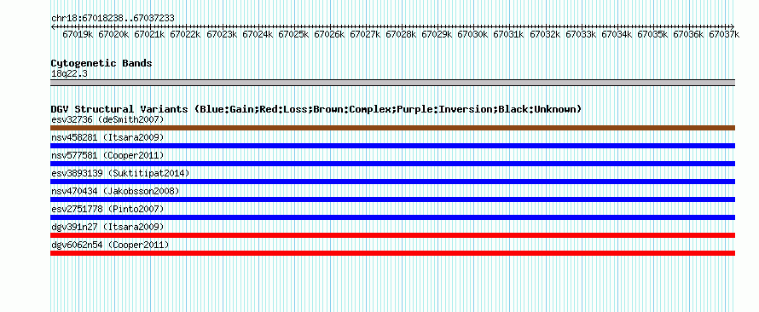
Task: Click the 67033k ruler label
Action: click(581, 34)
